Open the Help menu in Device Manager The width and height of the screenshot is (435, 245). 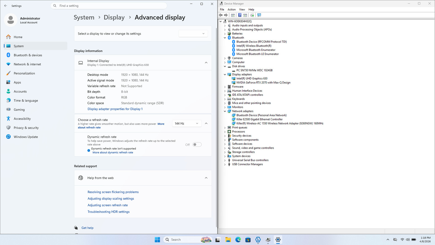click(251, 10)
